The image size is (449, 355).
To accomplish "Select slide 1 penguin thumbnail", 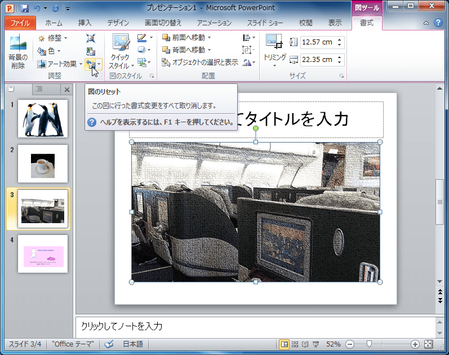I will click(x=43, y=119).
